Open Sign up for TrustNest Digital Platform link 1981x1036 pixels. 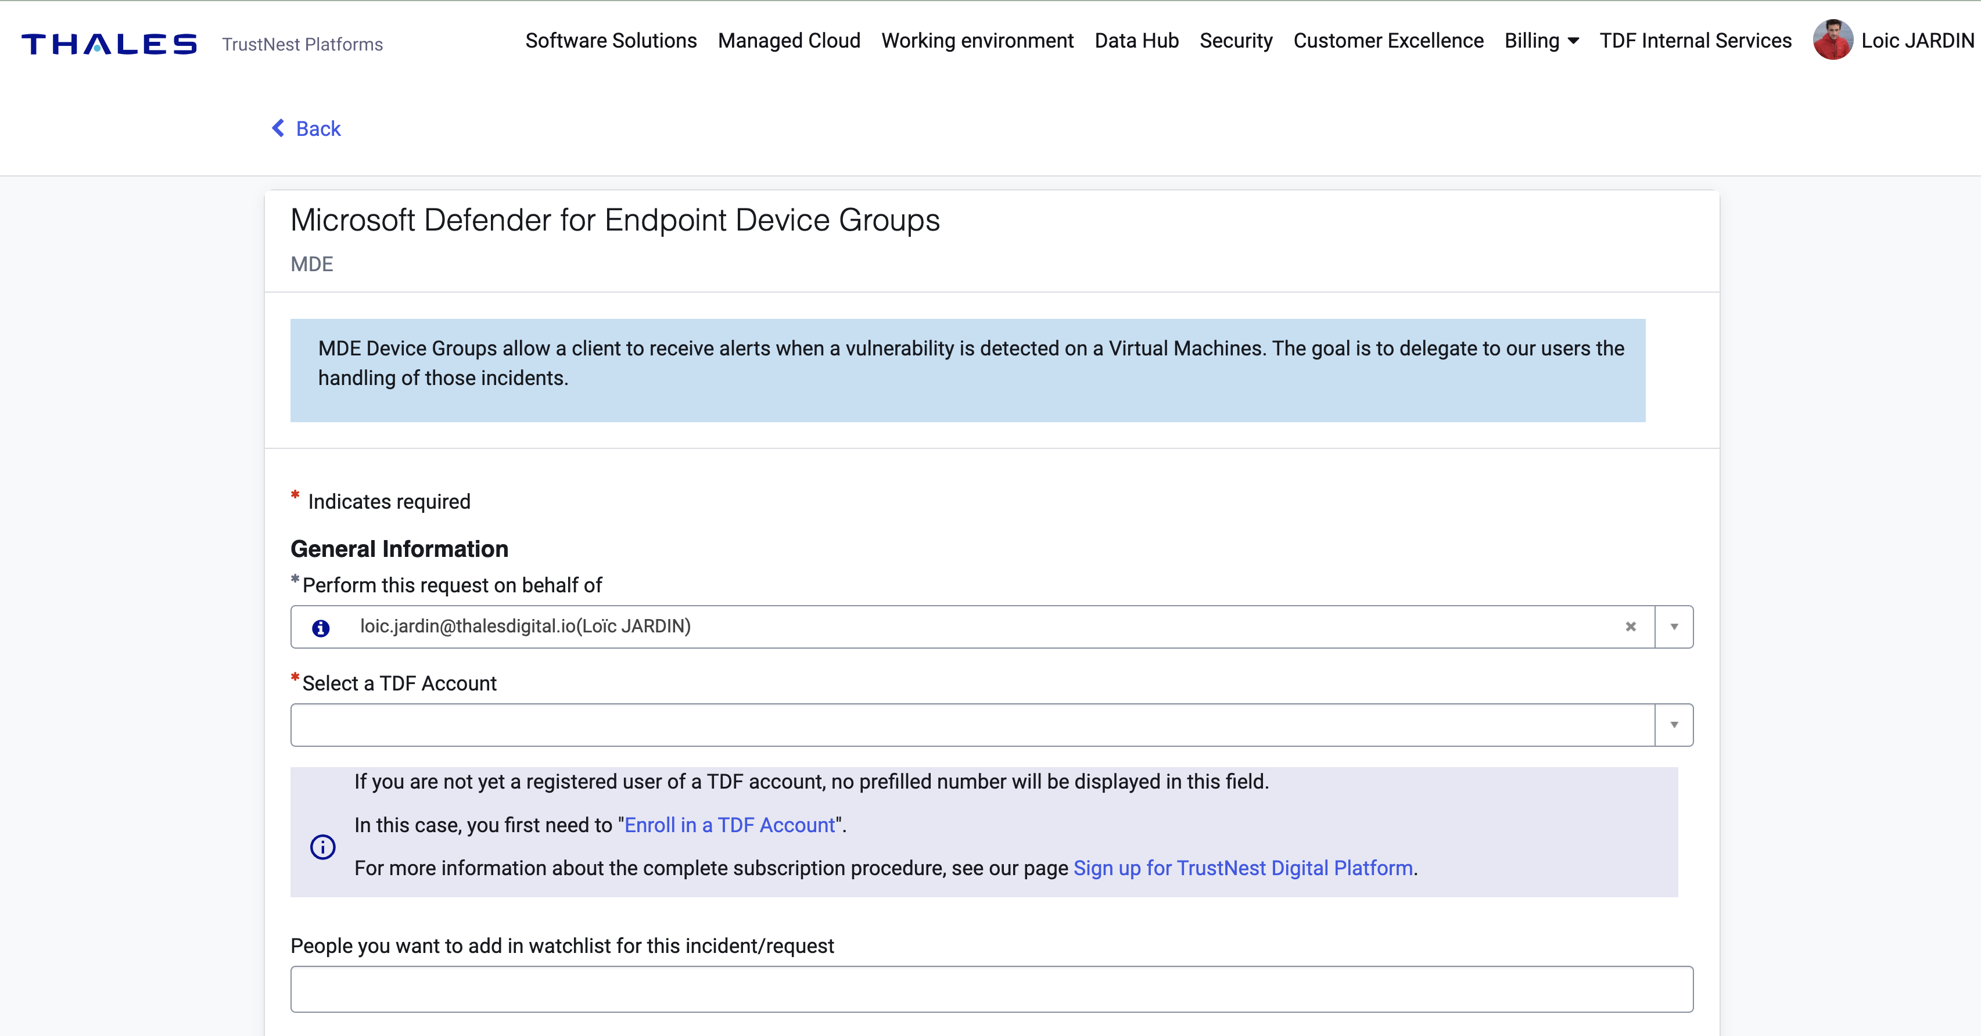pos(1244,868)
